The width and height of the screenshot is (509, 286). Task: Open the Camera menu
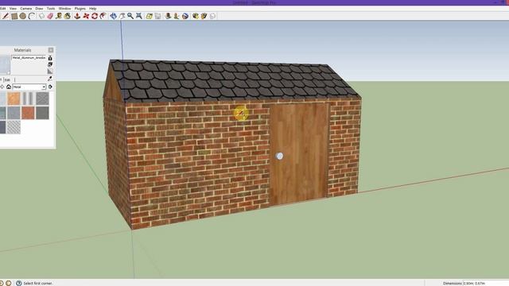click(x=26, y=9)
